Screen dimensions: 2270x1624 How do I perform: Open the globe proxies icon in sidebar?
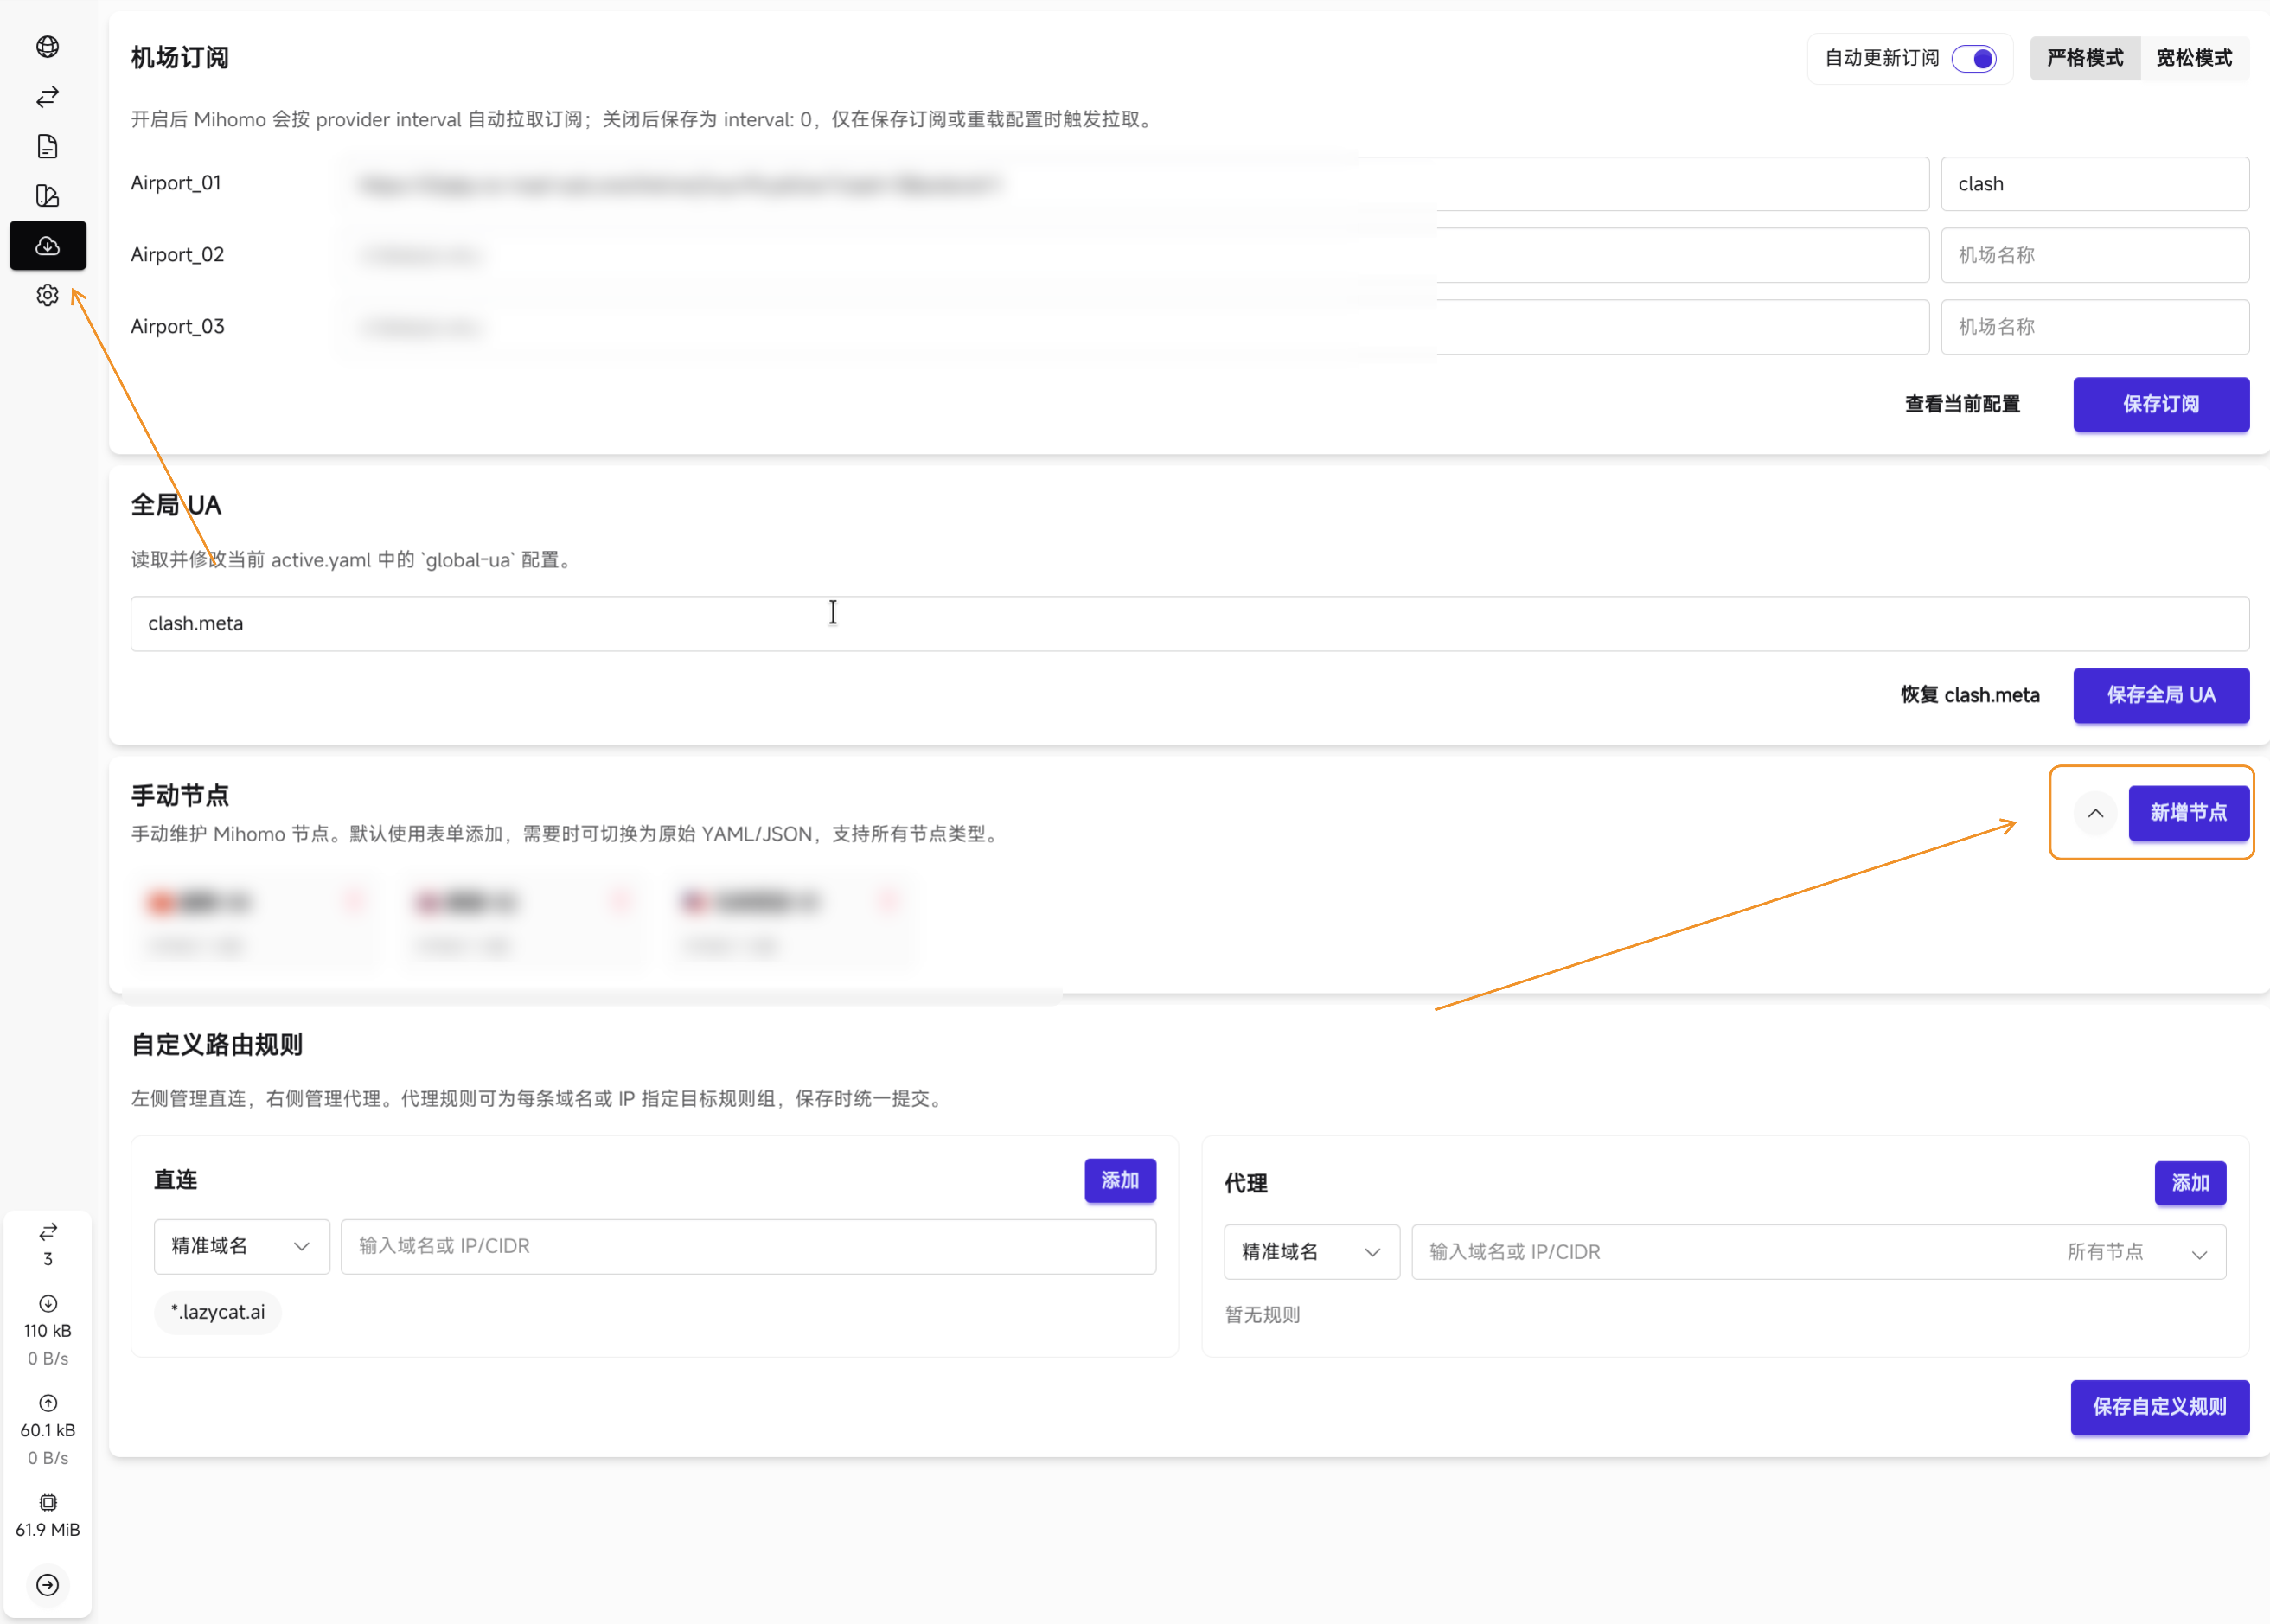(x=47, y=47)
